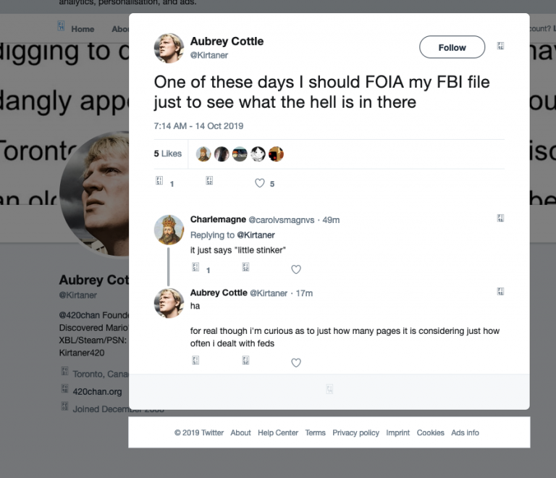The width and height of the screenshot is (556, 478).
Task: Like Aubrey Cottle's reply about feds
Action: 295,362
